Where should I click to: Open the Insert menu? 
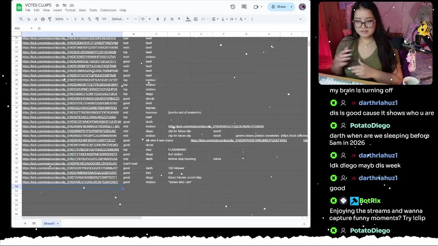pos(57,10)
